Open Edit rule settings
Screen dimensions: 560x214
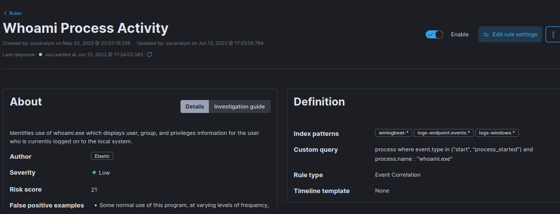[x=510, y=34]
